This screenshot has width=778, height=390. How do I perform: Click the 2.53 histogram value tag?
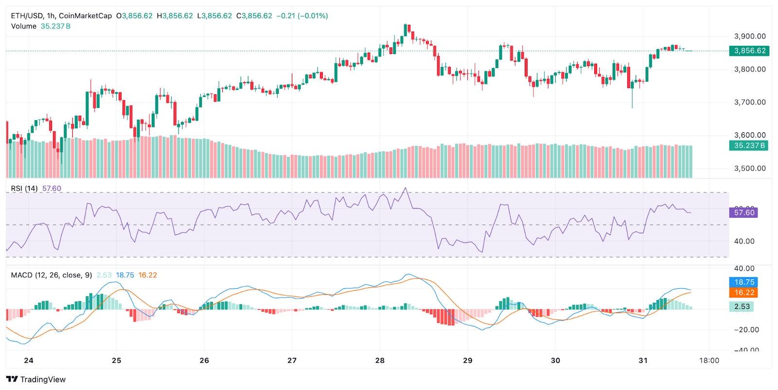pyautogui.click(x=742, y=306)
